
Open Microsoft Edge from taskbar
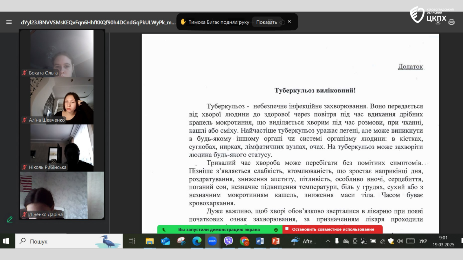coord(197,241)
